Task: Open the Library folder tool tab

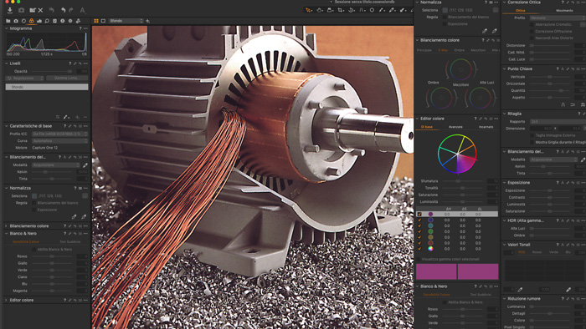Action: (x=8, y=21)
